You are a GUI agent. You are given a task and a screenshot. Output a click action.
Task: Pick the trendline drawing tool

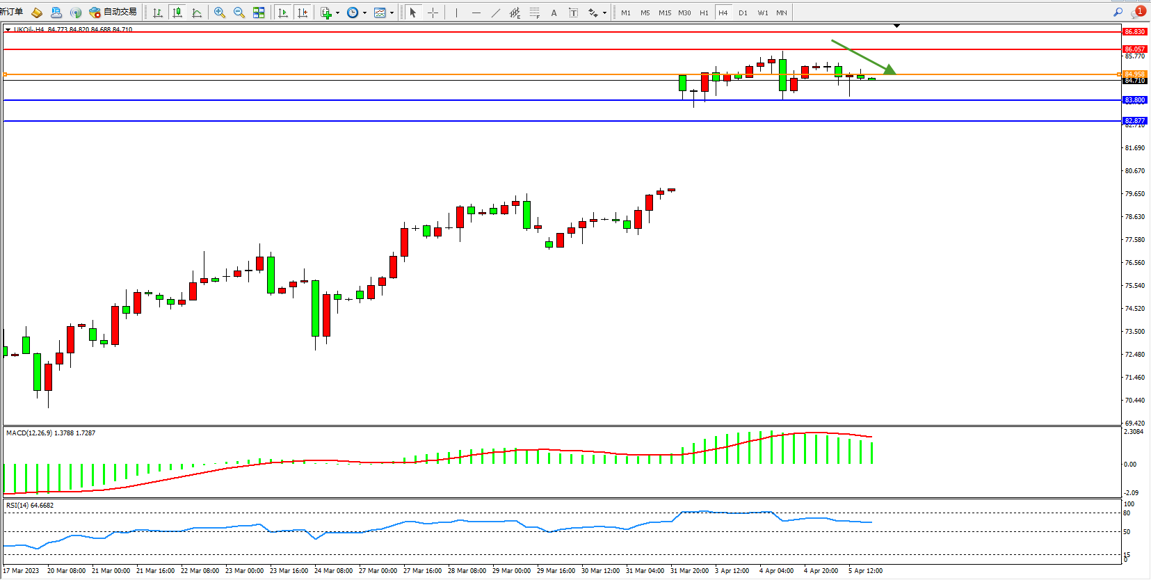pyautogui.click(x=495, y=13)
